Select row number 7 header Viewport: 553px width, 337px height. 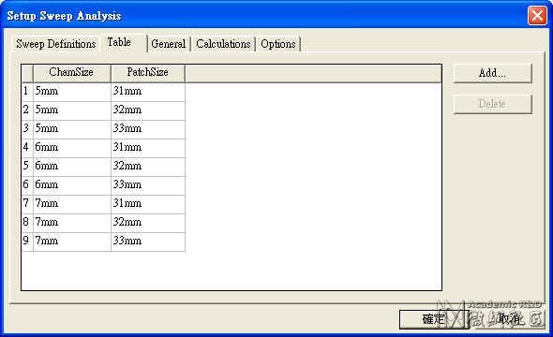pyautogui.click(x=27, y=204)
